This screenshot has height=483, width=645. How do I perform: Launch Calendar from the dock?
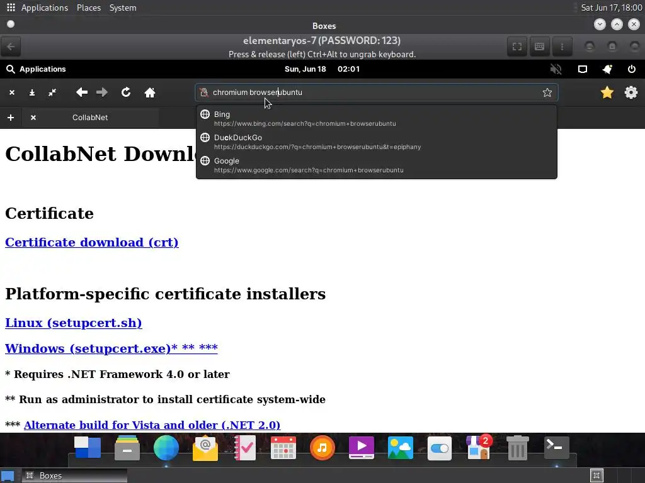click(283, 448)
